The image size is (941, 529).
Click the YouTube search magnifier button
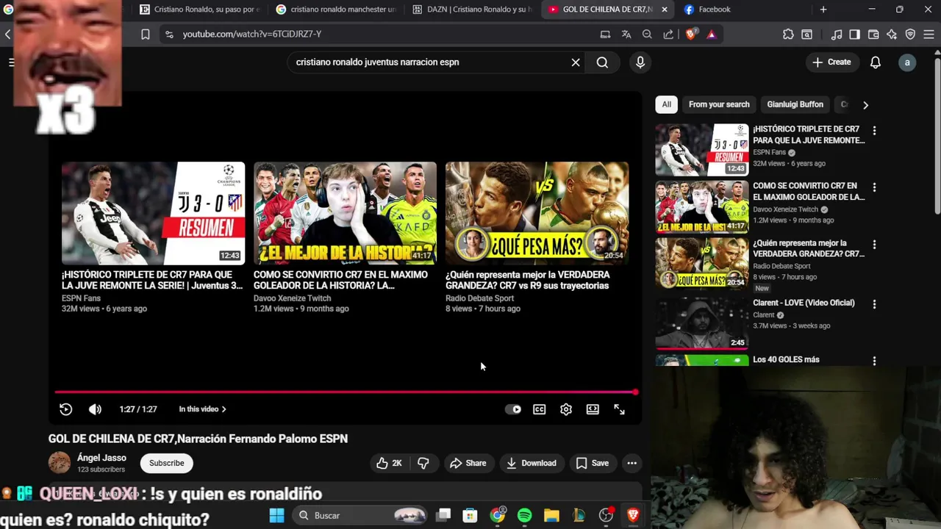tap(602, 62)
